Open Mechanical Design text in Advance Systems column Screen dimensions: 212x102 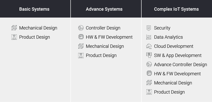[105, 46]
